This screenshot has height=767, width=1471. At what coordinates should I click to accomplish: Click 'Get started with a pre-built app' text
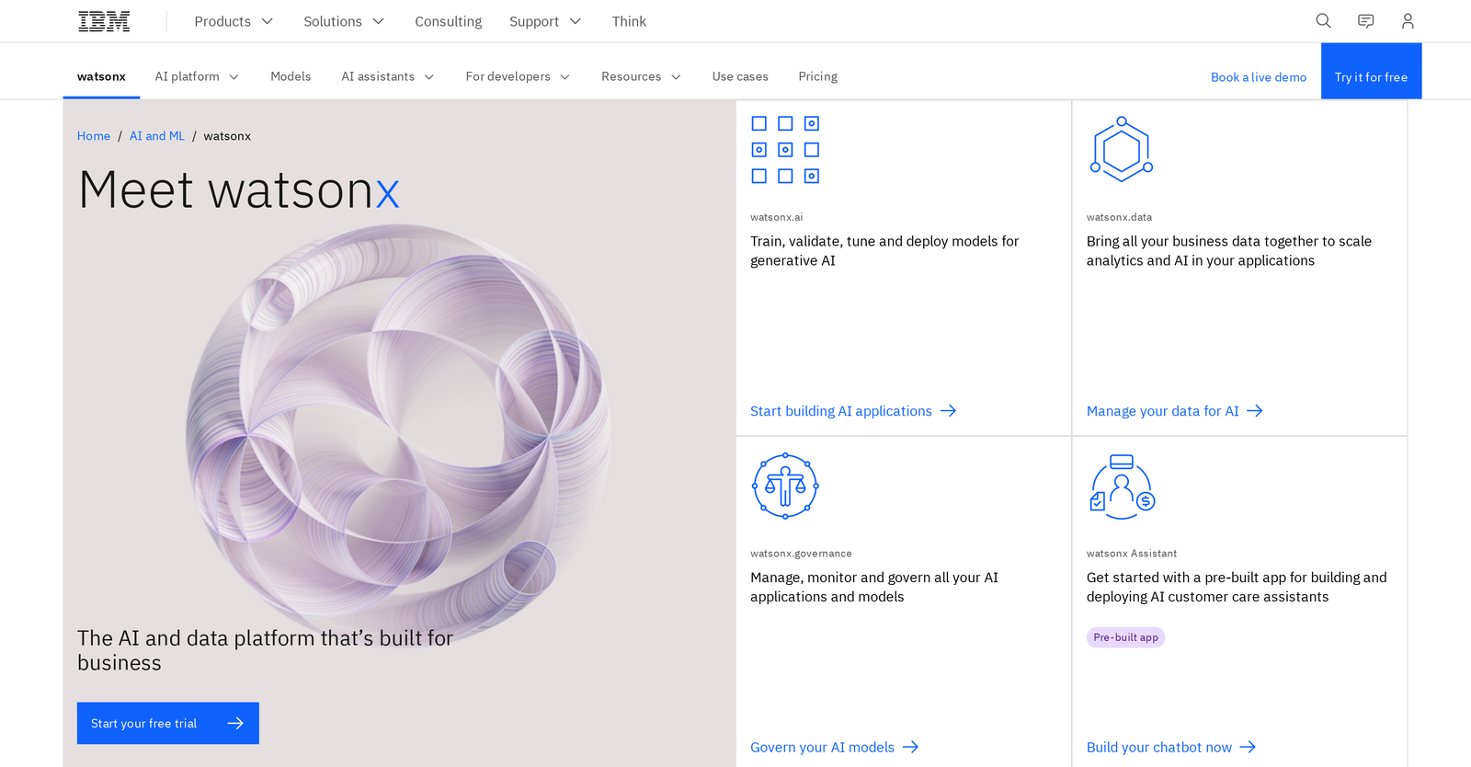tap(1237, 587)
